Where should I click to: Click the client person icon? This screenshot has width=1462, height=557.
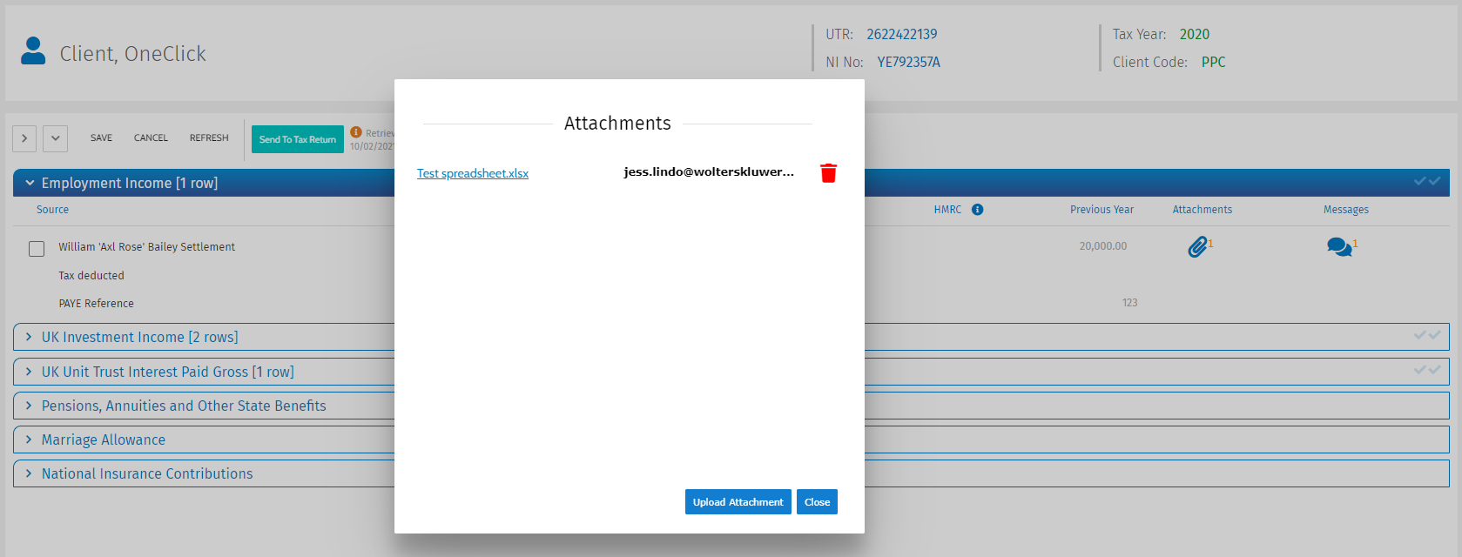33,50
